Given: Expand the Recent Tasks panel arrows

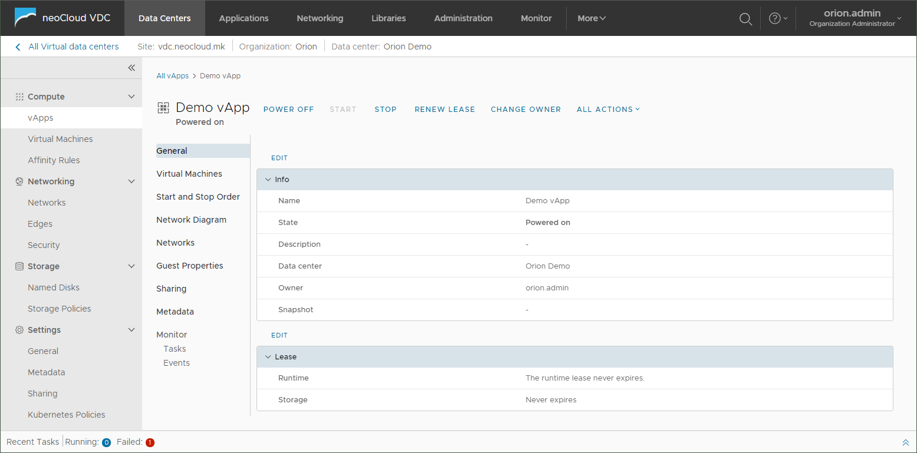Looking at the screenshot, I should point(906,442).
